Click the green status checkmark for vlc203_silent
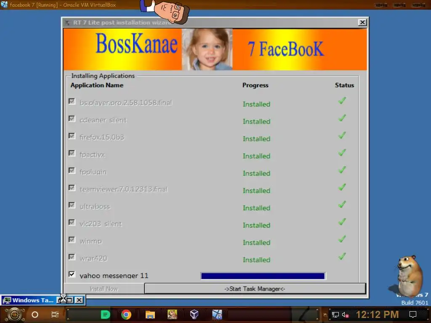The height and width of the screenshot is (323, 431). (342, 222)
